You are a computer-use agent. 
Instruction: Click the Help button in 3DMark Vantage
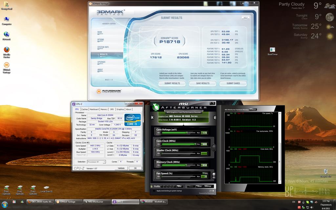[x=245, y=18]
